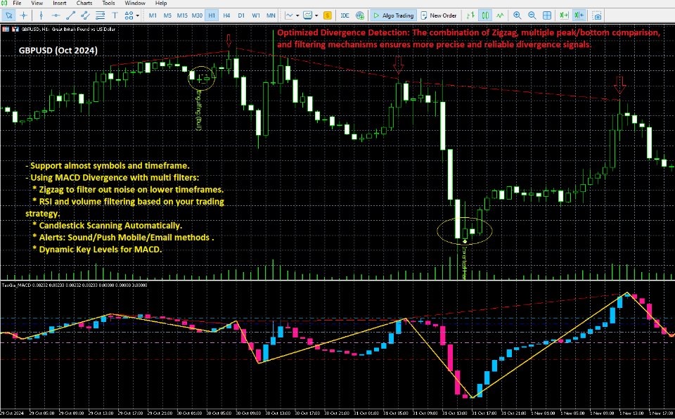The height and width of the screenshot is (419, 675).
Task: Toggle the chart shift from right edge
Action: pyautogui.click(x=578, y=15)
